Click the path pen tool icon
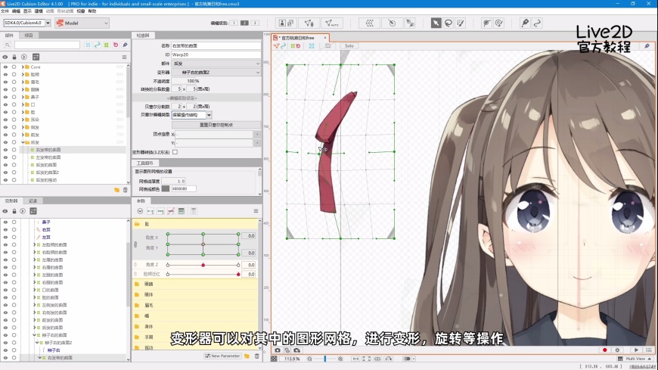The height and width of the screenshot is (370, 658). [525, 23]
